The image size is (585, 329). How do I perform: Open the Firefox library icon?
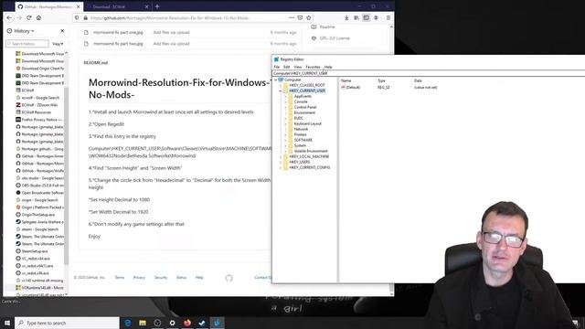coord(356,18)
